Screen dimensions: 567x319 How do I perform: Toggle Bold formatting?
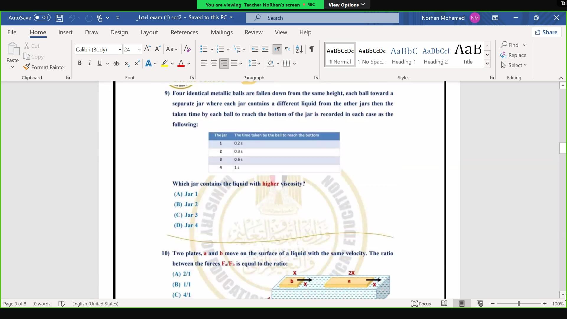(x=79, y=63)
